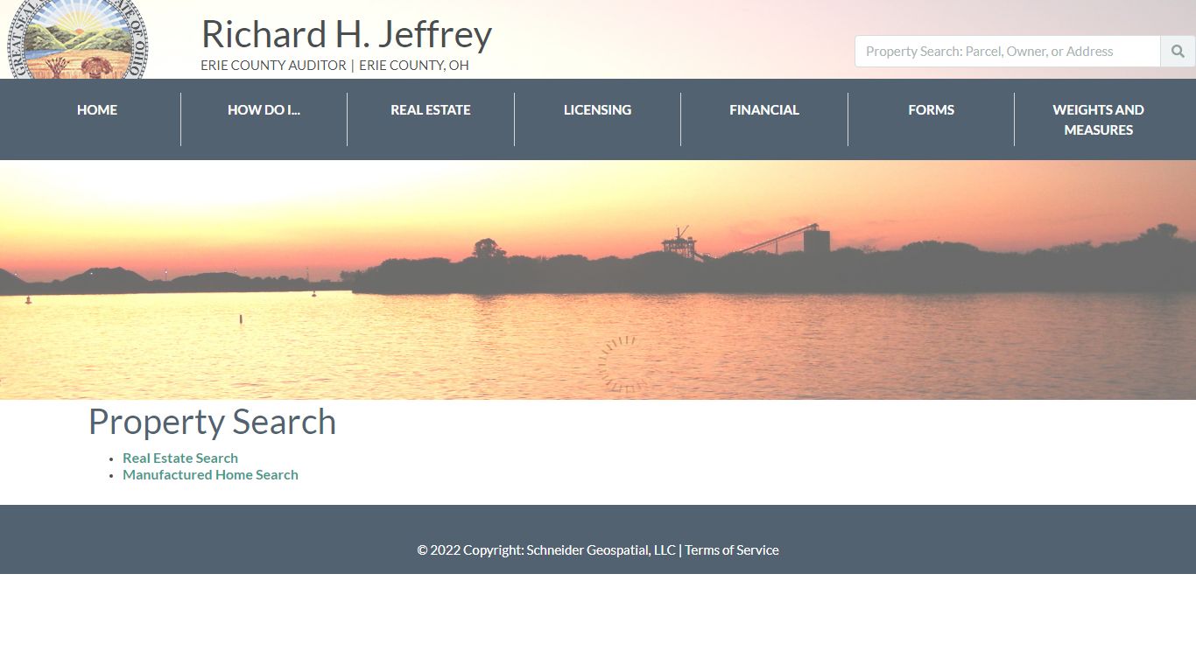Open the HOME menu item
Viewport: 1196px width, 672px height.
(x=97, y=110)
